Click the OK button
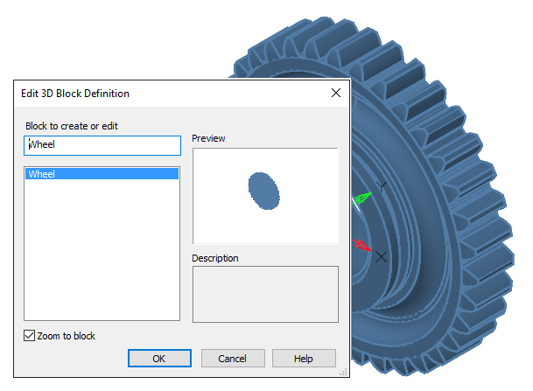 pyautogui.click(x=158, y=358)
